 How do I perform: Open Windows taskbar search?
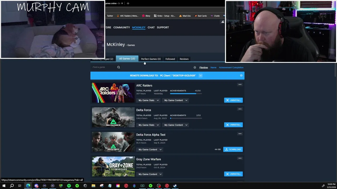coord(12,186)
